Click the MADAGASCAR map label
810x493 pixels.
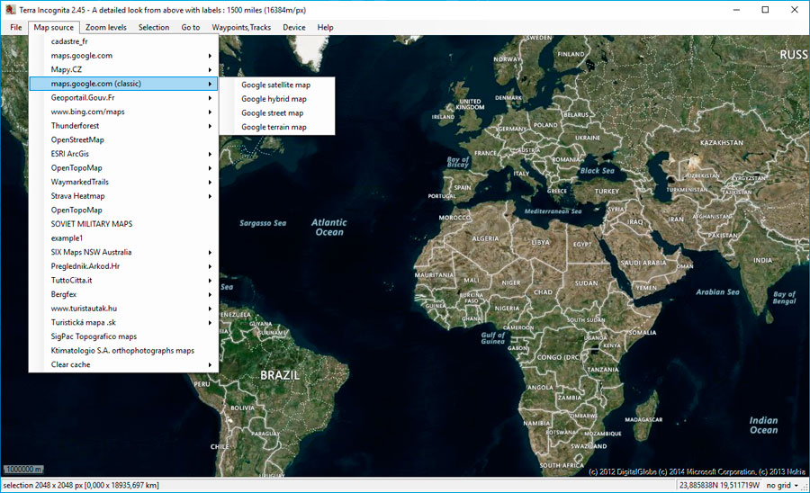[643, 420]
